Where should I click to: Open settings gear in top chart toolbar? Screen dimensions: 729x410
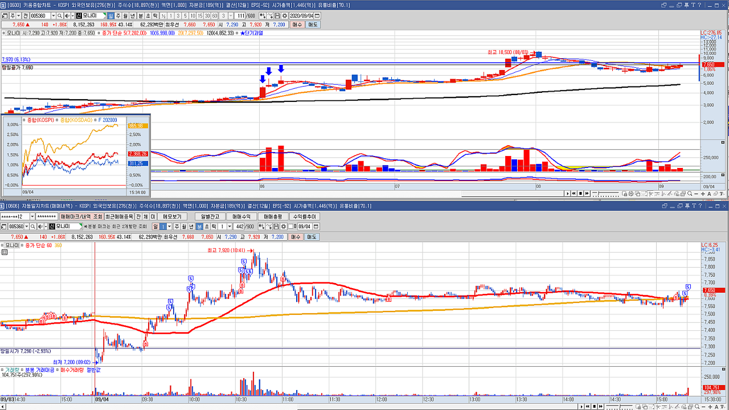pyautogui.click(x=284, y=16)
